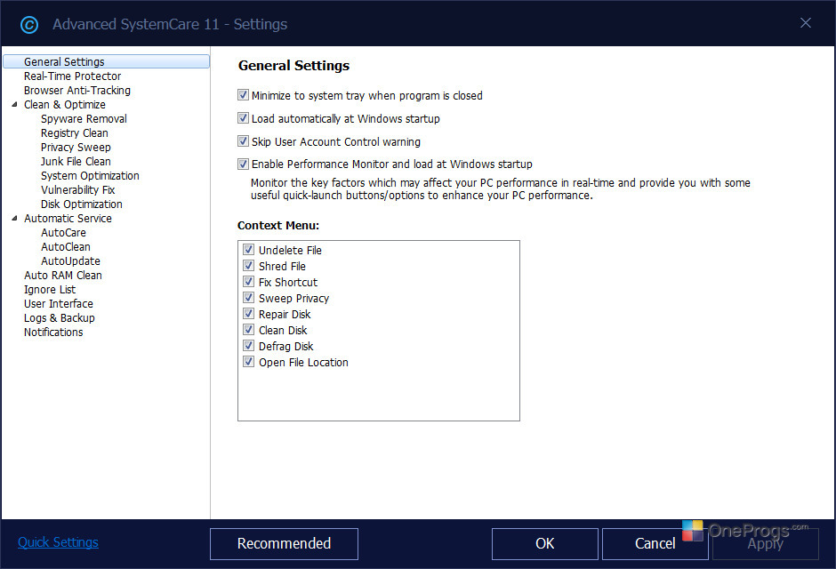Viewport: 836px width, 569px height.
Task: Click the Cancel button
Action: point(655,544)
